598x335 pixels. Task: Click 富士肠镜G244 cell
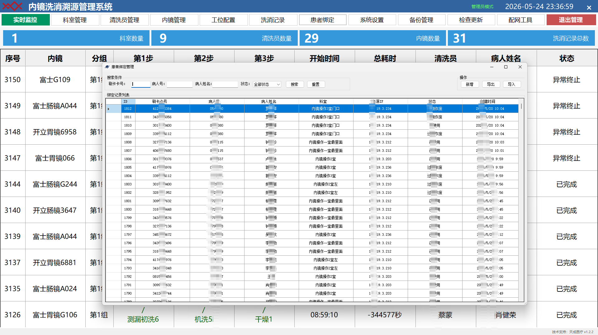tap(55, 184)
